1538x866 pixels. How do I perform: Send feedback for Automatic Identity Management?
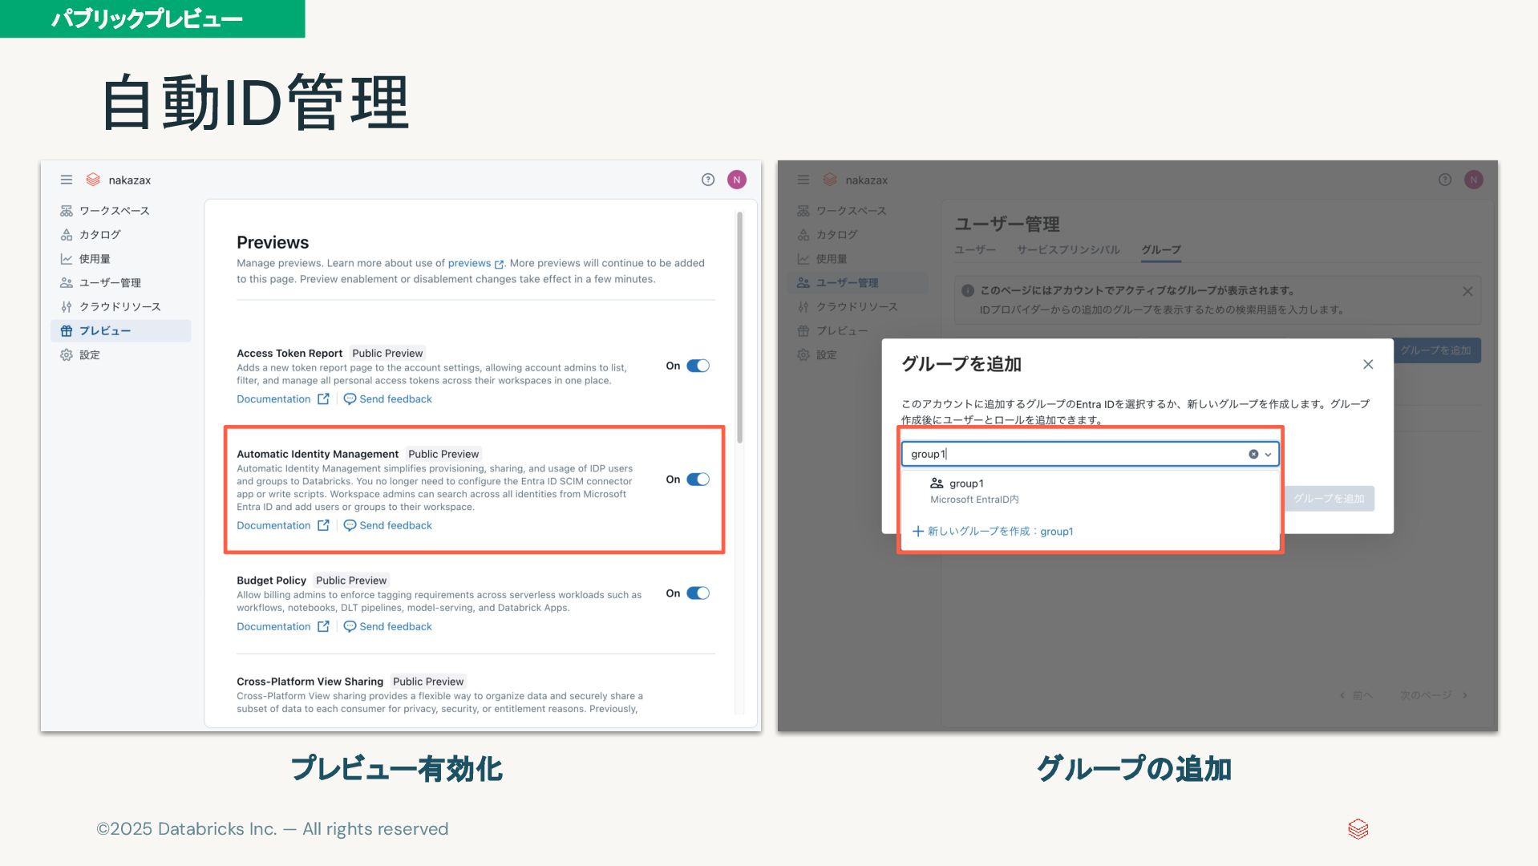[x=395, y=526]
